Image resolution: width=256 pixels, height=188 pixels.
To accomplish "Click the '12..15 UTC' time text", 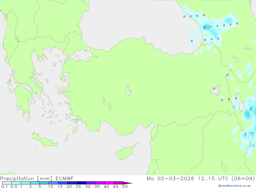I will 213,178.
